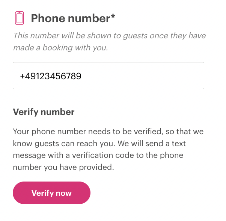Place the cursor after the digit 9 in the phone field
The image size is (226, 221).
tap(81, 76)
